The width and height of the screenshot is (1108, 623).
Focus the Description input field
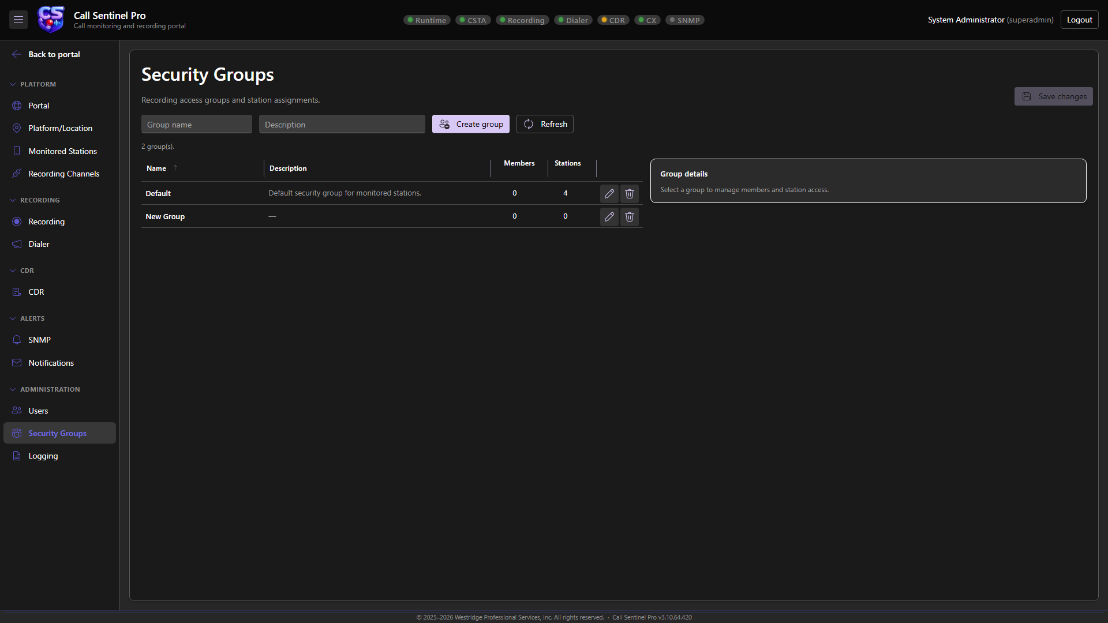(342, 124)
